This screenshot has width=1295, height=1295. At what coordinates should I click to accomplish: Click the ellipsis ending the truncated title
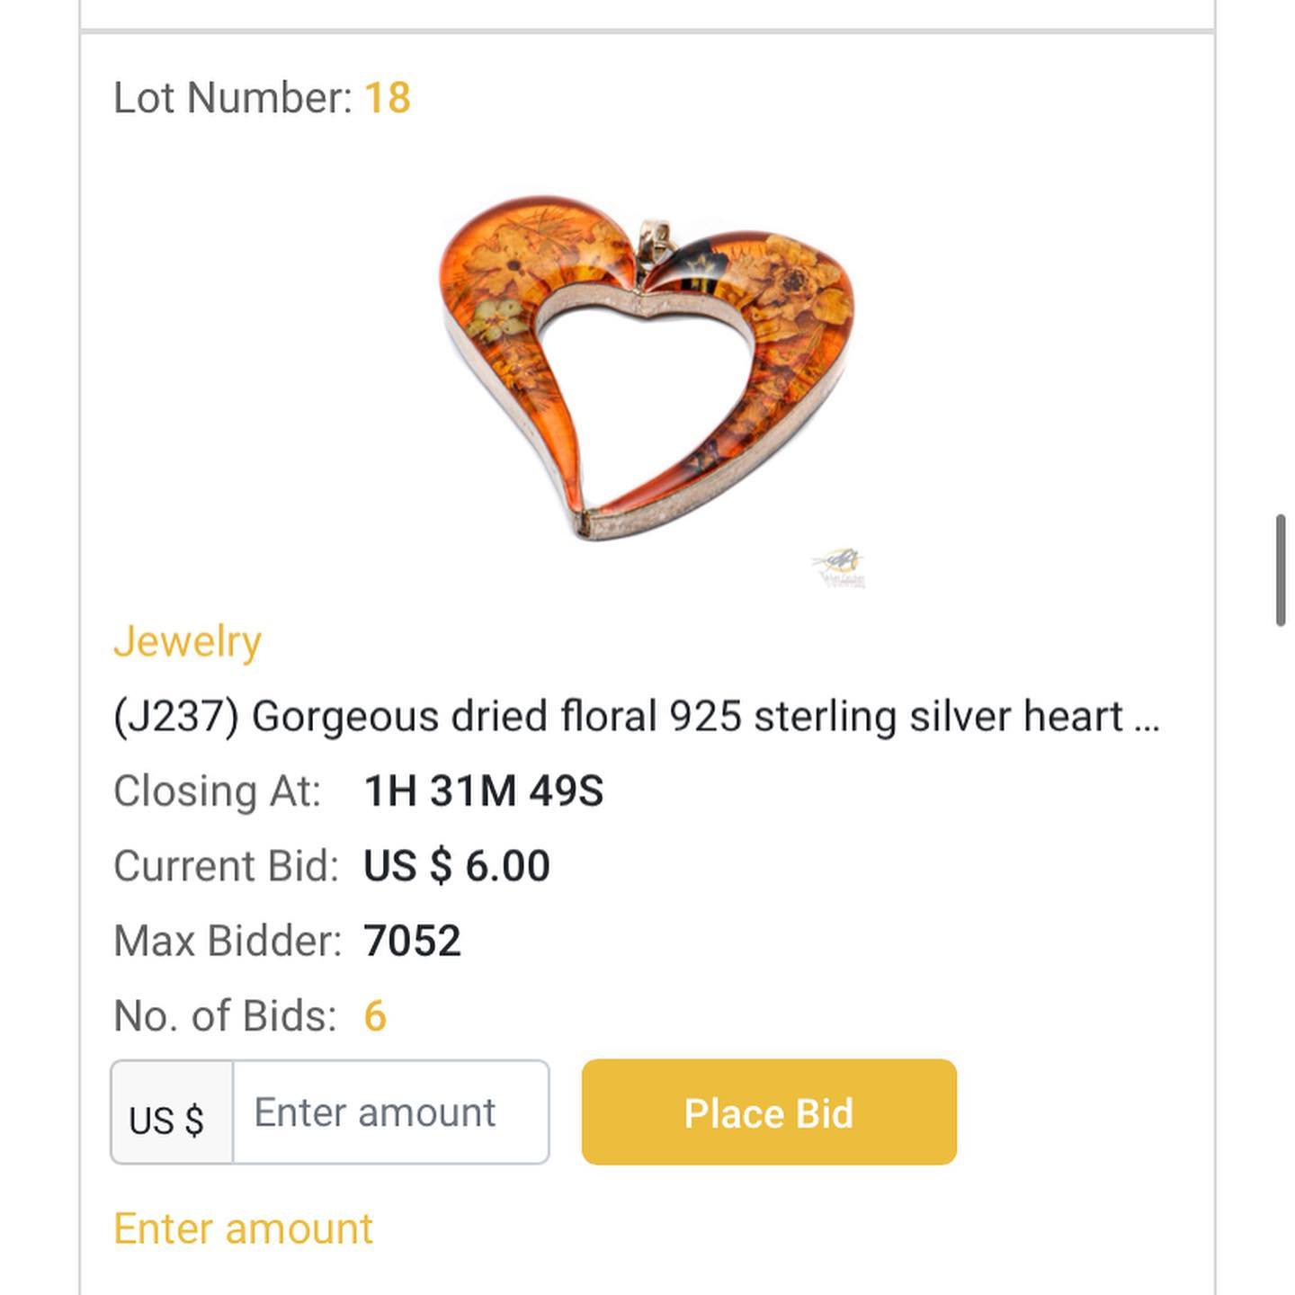(1147, 719)
